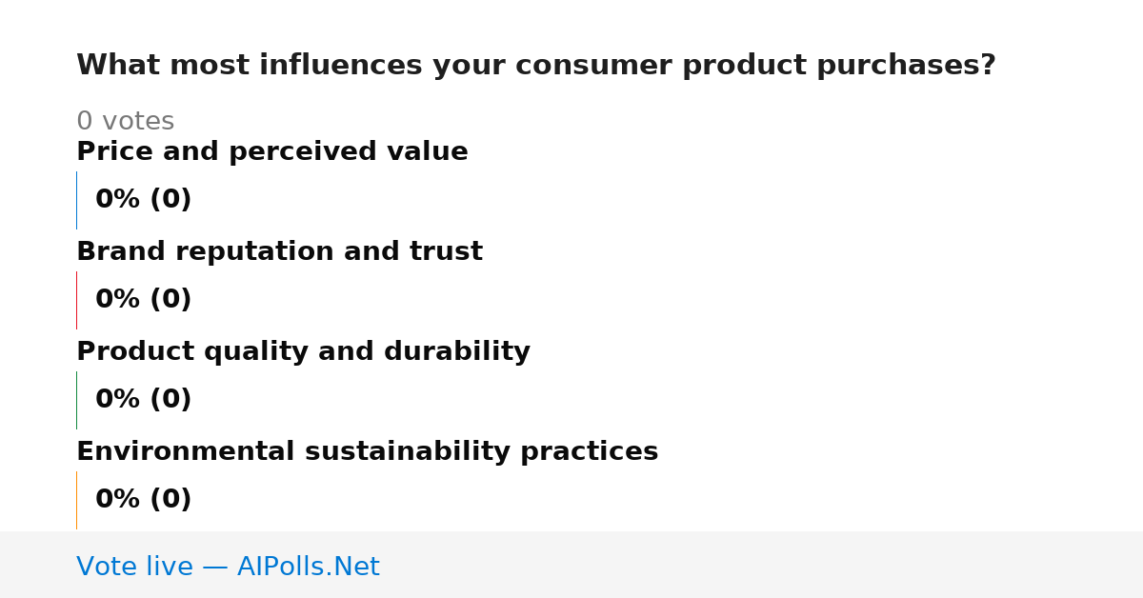Viewport: 1143px width, 598px height.
Task: Pick 'Product quality and durability' option
Action: tap(303, 352)
